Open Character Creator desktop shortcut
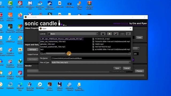This screenshot has height=96, width=171. [x=10, y=28]
